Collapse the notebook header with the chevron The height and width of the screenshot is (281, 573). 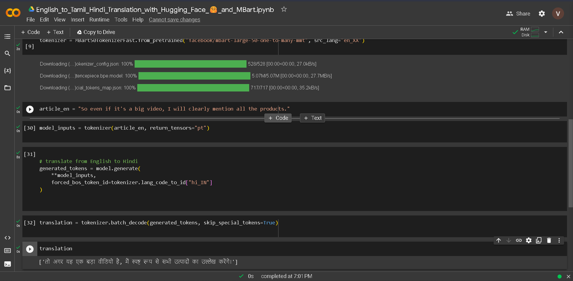click(561, 32)
